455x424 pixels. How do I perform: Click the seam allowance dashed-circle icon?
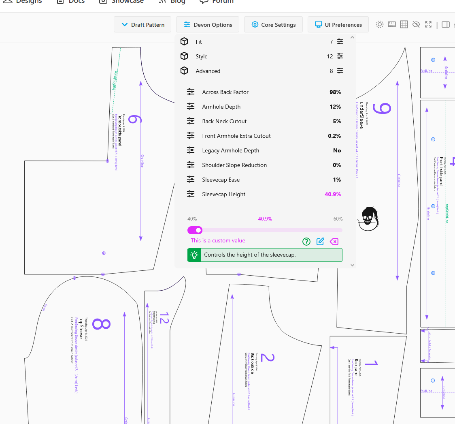pyautogui.click(x=379, y=25)
